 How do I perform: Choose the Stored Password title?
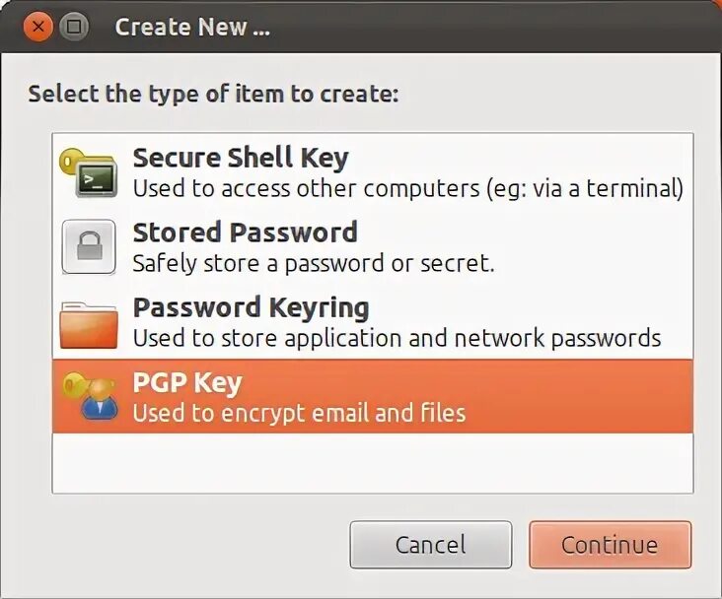(245, 233)
